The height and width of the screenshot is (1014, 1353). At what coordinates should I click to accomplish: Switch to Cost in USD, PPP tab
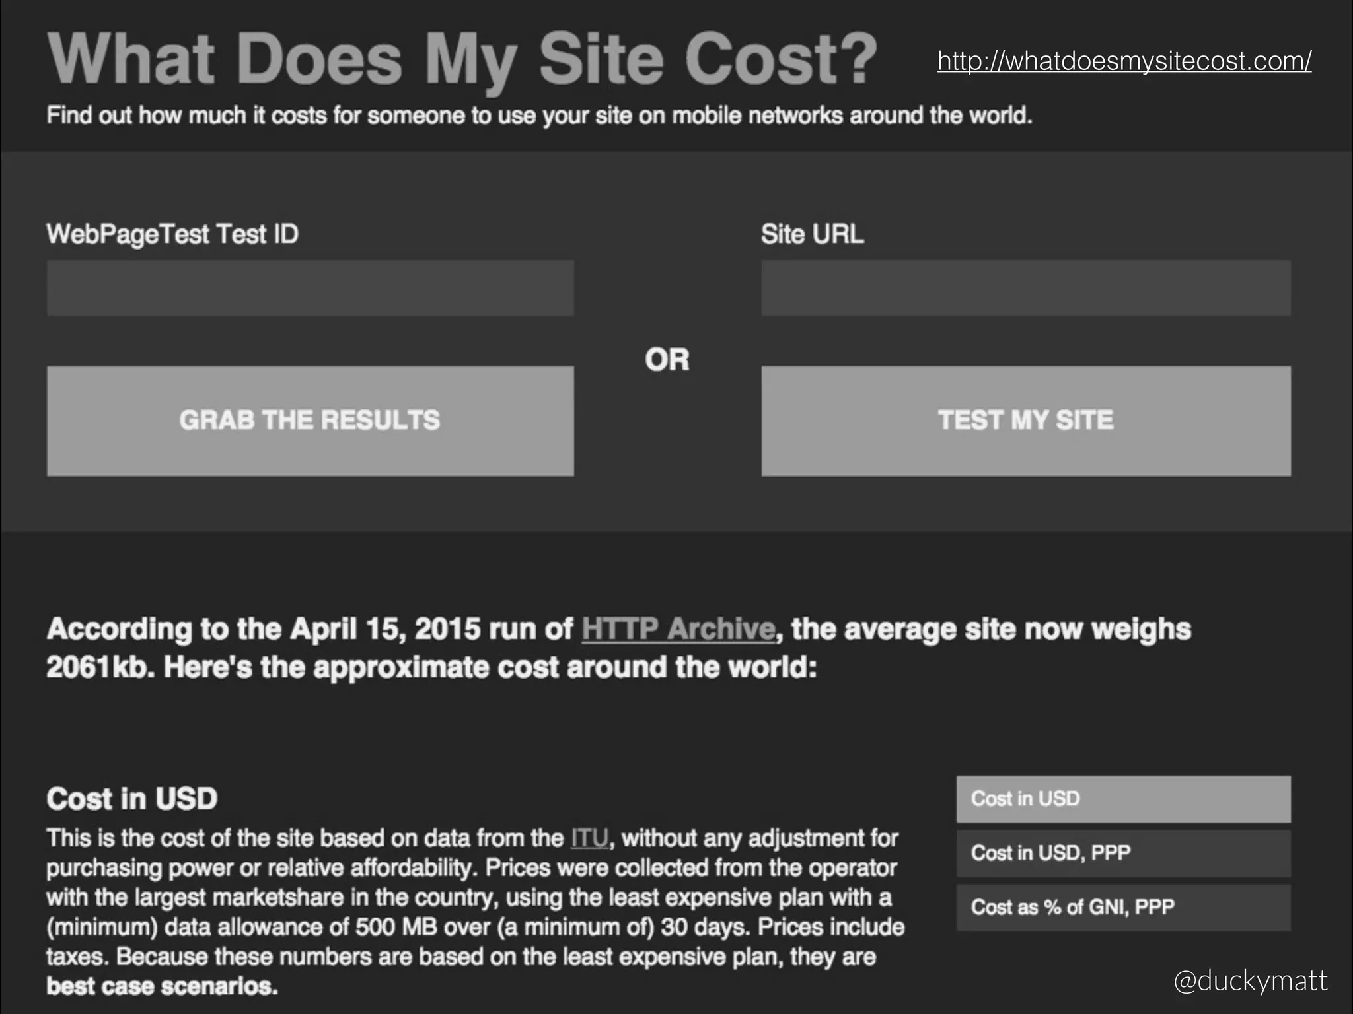pyautogui.click(x=1123, y=853)
